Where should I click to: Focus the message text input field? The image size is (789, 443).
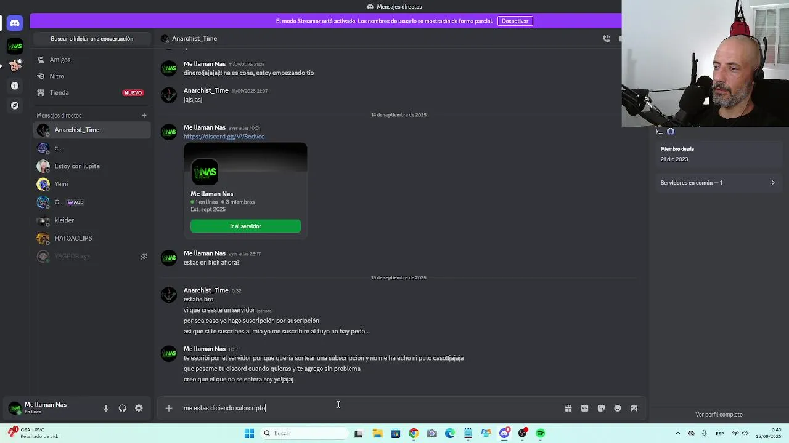pos(369,408)
